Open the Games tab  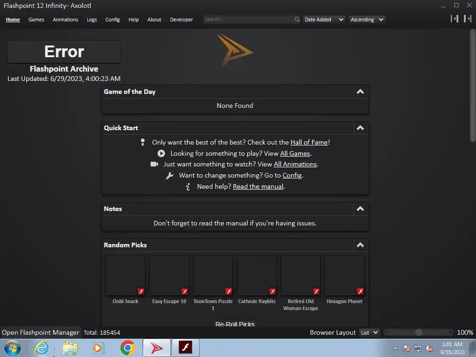click(36, 20)
